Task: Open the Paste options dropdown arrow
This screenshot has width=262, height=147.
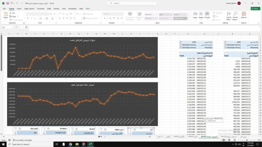Action: (x=5, y=20)
